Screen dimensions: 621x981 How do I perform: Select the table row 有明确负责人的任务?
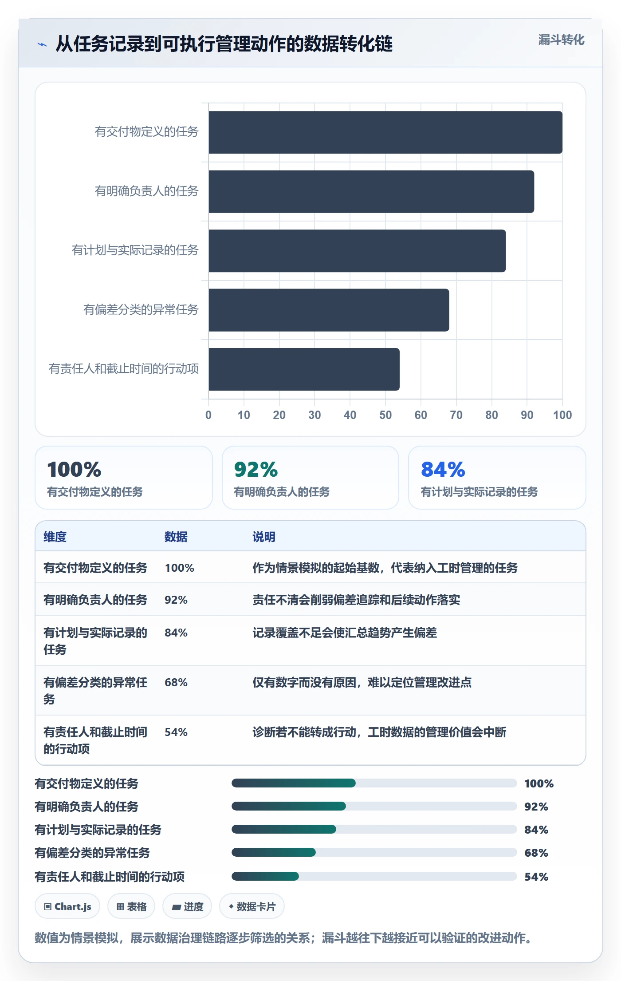(x=310, y=600)
